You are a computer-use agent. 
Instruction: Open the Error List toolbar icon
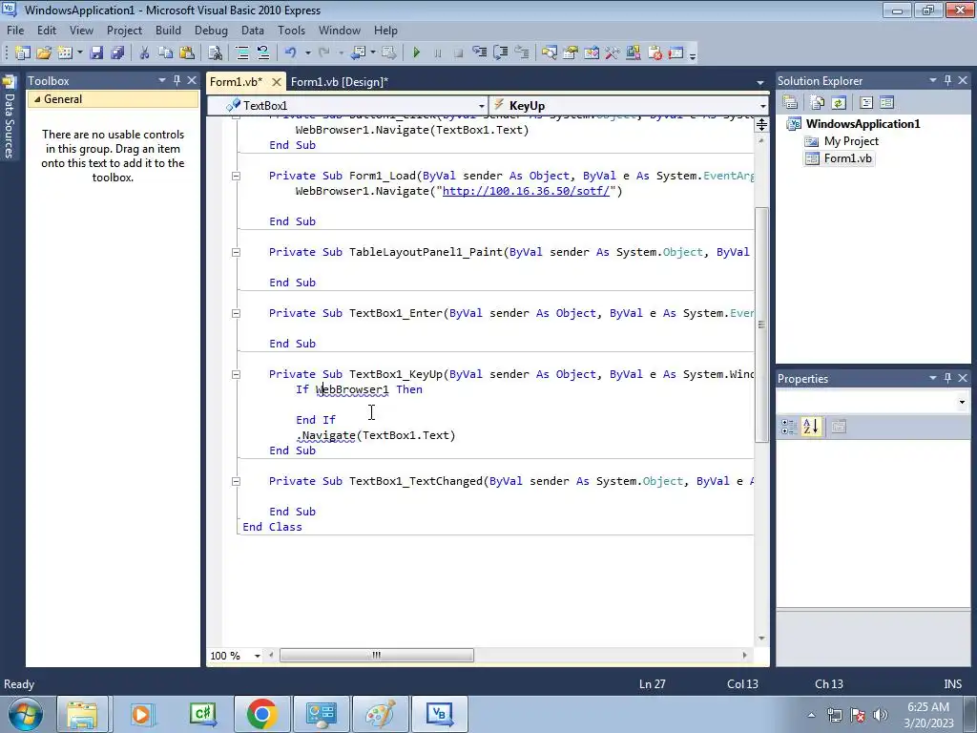pos(655,53)
